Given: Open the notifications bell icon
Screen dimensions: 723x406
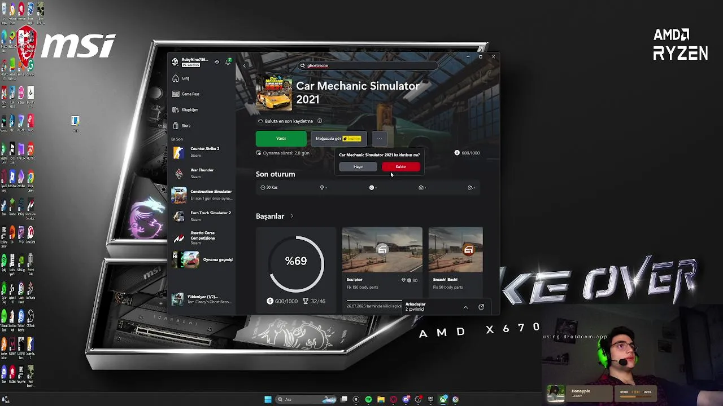Looking at the screenshot, I should click(x=228, y=61).
